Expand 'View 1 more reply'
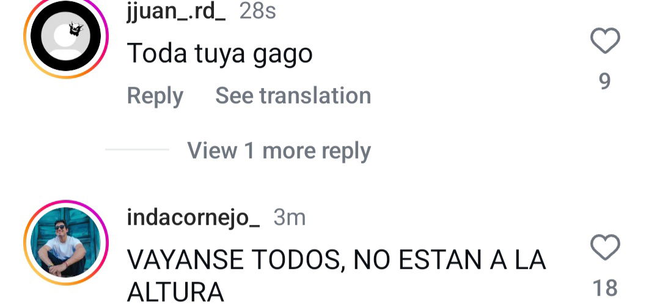Image resolution: width=660 pixels, height=308 pixels. (x=279, y=150)
